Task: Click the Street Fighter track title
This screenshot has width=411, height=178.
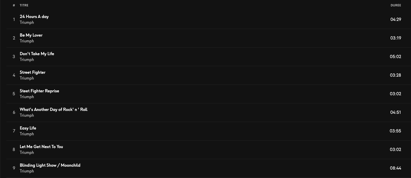Action: point(33,72)
